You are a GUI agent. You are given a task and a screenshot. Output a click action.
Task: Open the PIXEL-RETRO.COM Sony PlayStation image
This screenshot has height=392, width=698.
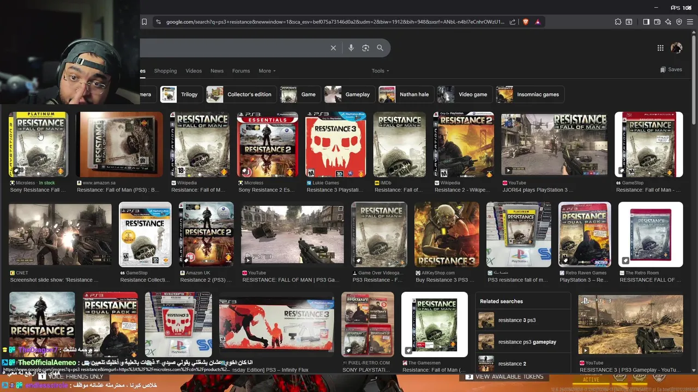[x=368, y=324]
